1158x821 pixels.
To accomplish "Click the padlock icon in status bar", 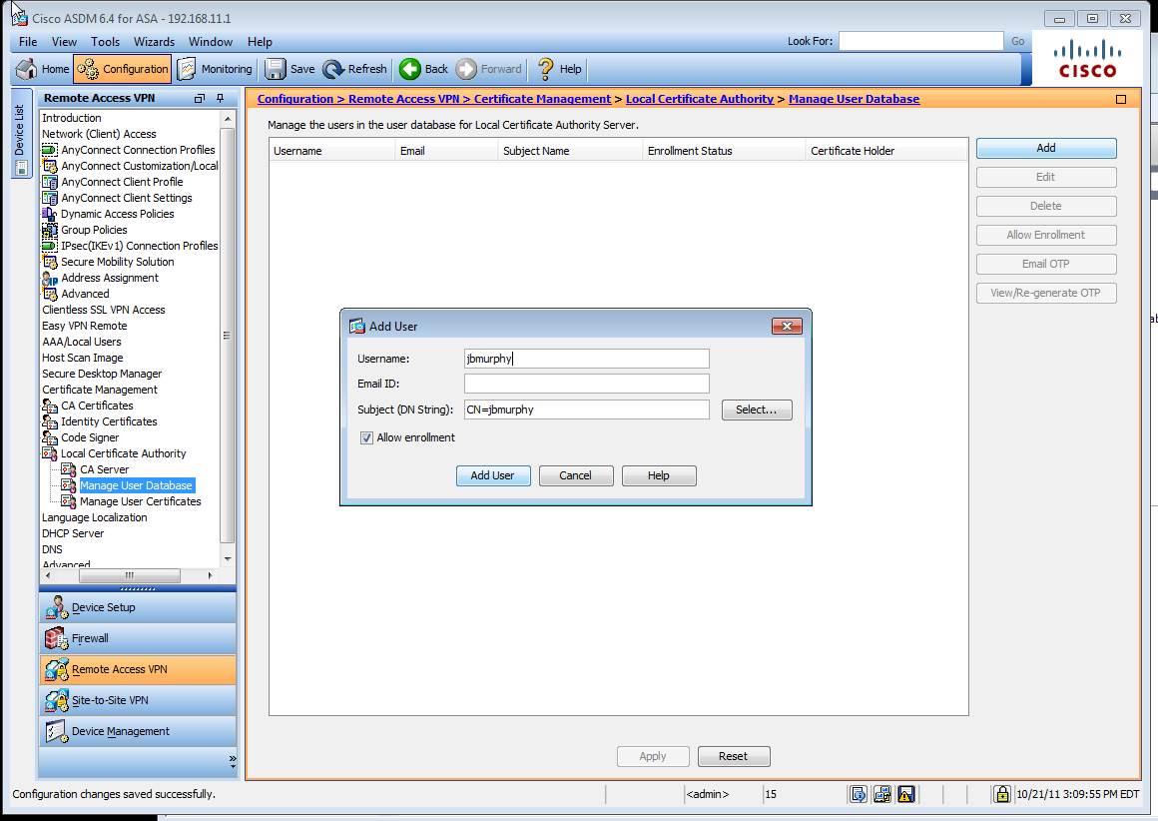I will click(1001, 794).
